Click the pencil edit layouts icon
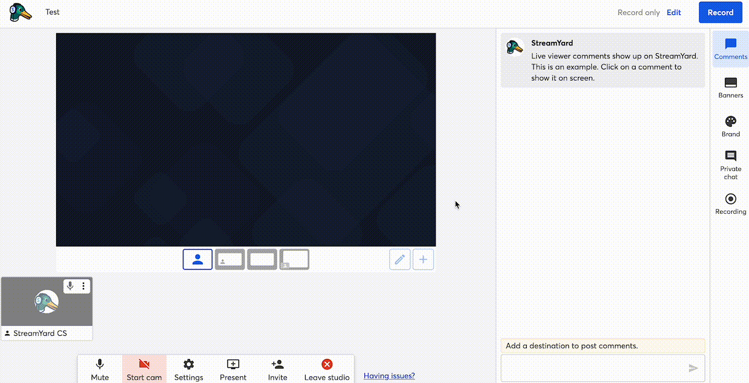This screenshot has width=749, height=383. (400, 259)
